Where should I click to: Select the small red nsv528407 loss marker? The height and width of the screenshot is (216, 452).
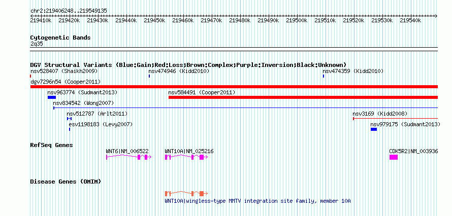pyautogui.click(x=30, y=76)
